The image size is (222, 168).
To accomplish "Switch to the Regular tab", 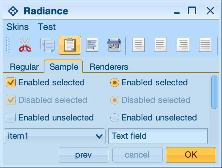I will [24, 67].
